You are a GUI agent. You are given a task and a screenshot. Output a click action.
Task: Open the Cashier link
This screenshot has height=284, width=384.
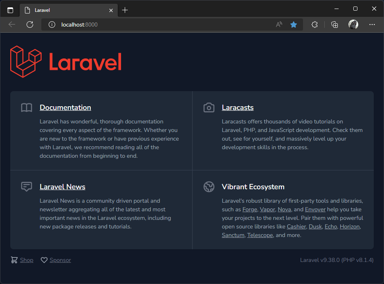[296, 226]
